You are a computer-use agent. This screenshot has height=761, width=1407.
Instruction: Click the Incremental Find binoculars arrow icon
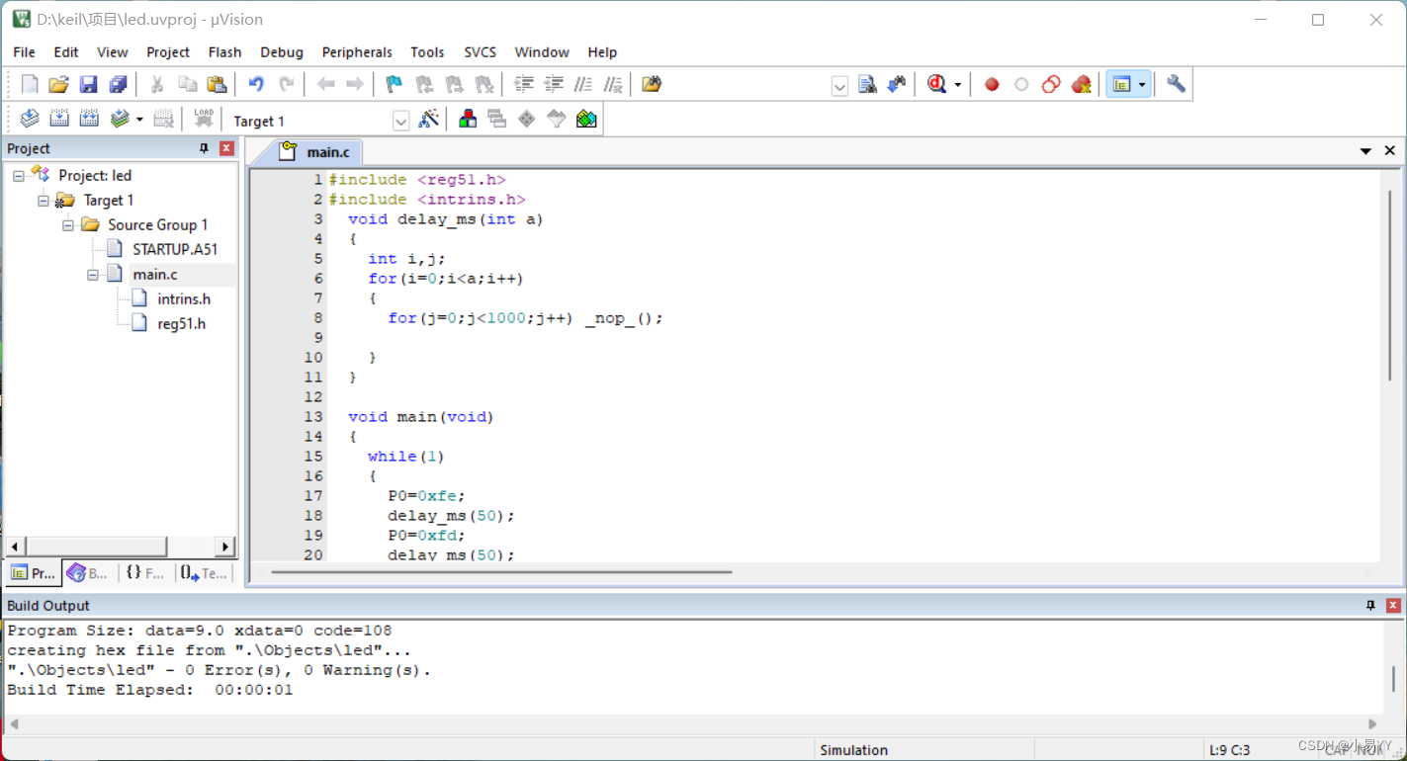coord(897,85)
